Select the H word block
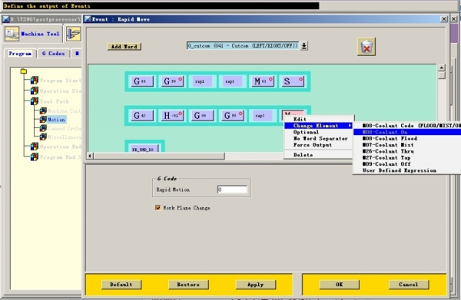 click(x=172, y=115)
